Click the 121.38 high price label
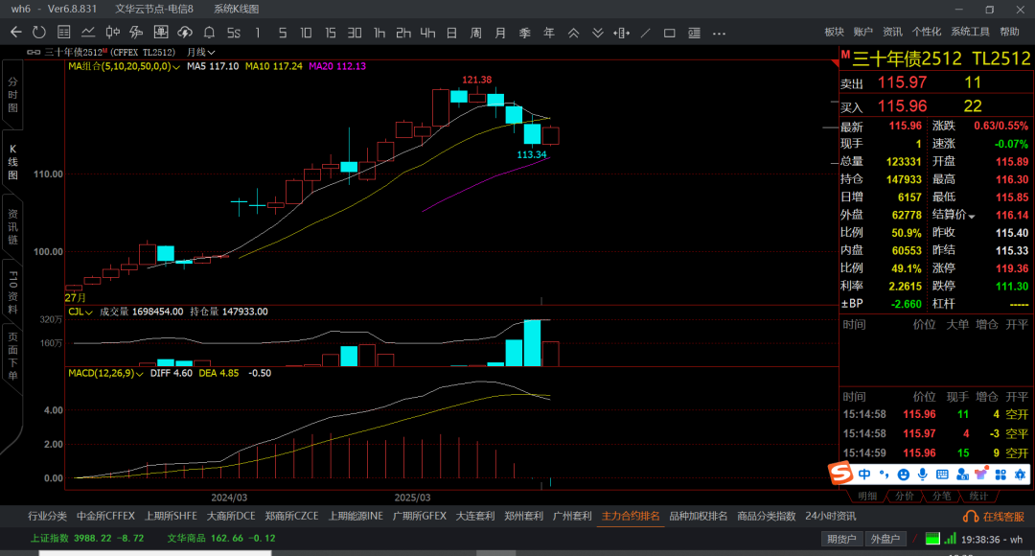Image resolution: width=1035 pixels, height=556 pixels. point(476,80)
